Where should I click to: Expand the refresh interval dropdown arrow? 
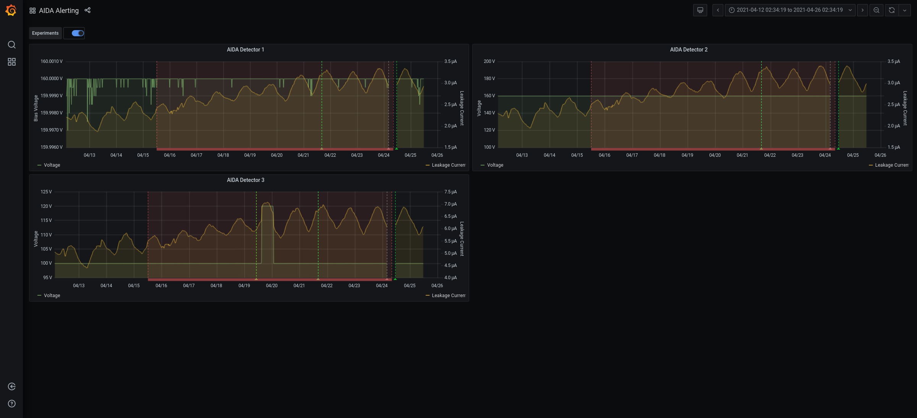pos(905,10)
